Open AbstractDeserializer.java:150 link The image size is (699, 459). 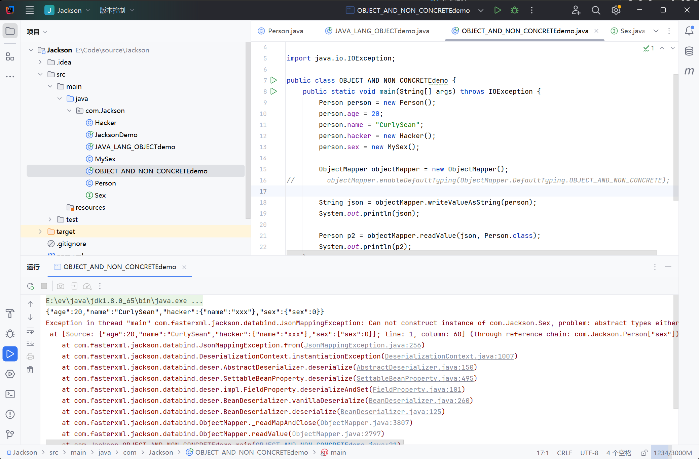415,367
